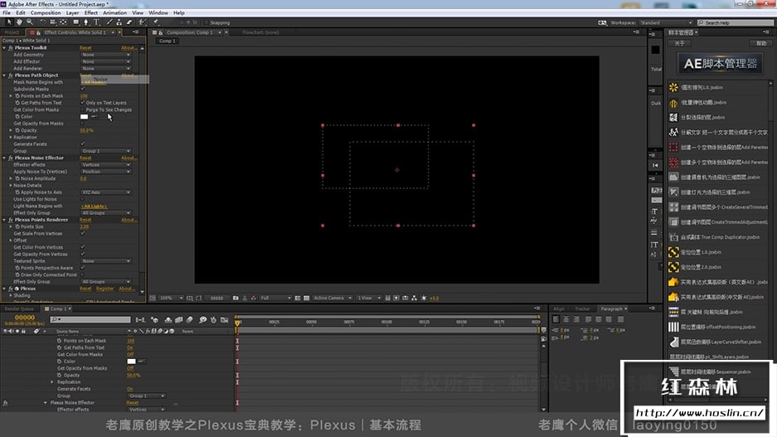Select the Pan Behind anchor tool
Image resolution: width=777 pixels, height=437 pixels.
tap(63, 22)
